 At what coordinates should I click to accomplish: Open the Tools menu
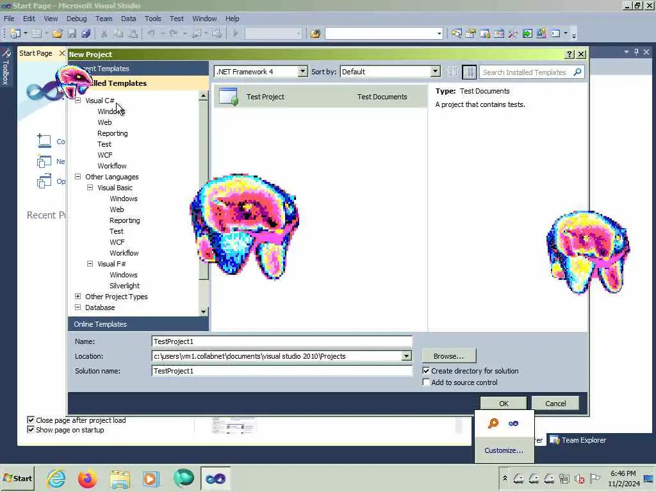pyautogui.click(x=152, y=19)
